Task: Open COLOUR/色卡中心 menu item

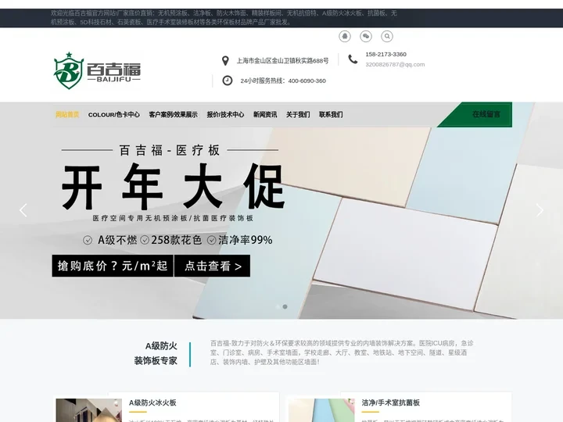Action: (x=114, y=114)
